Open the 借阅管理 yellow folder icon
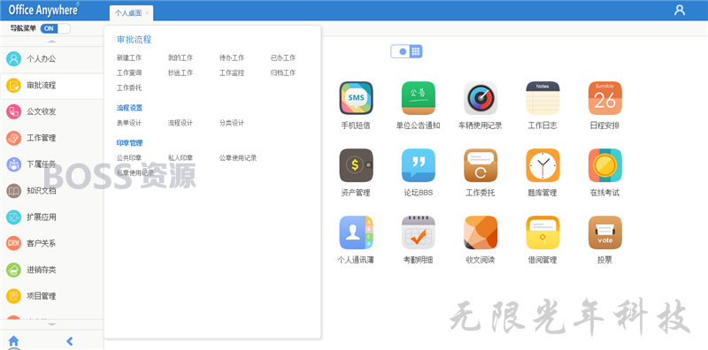 pos(543,232)
